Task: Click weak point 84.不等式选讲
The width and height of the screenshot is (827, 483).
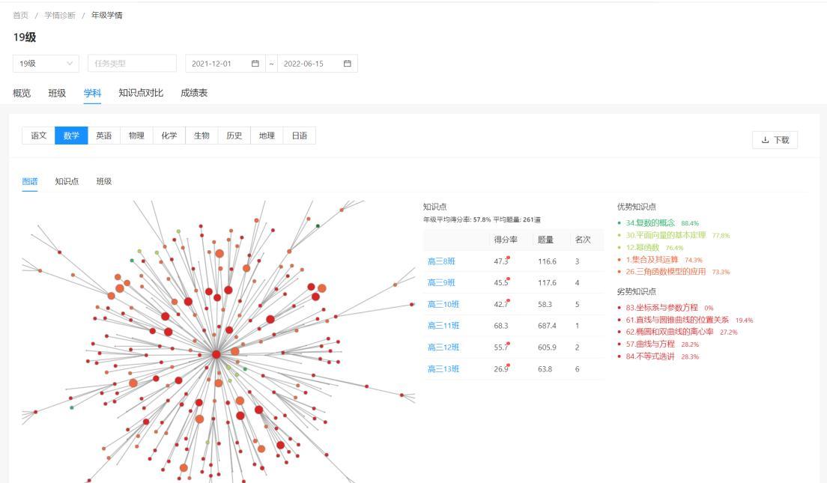Action: (x=650, y=356)
